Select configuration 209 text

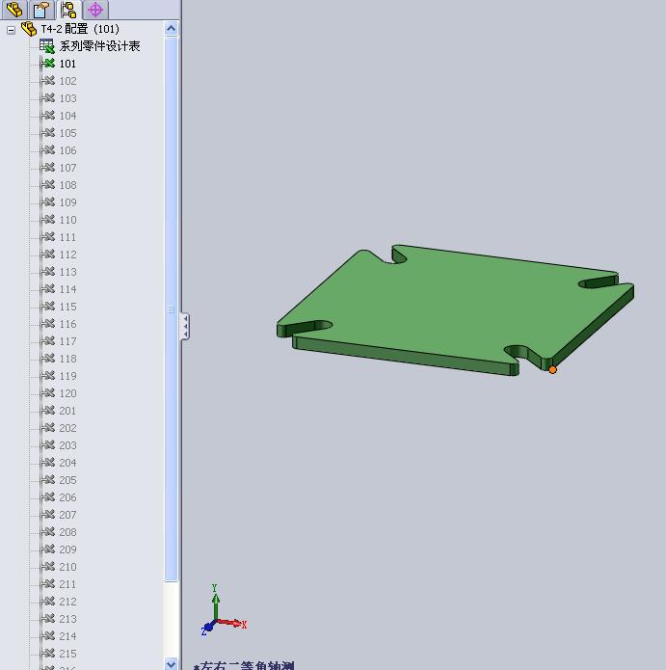point(67,549)
